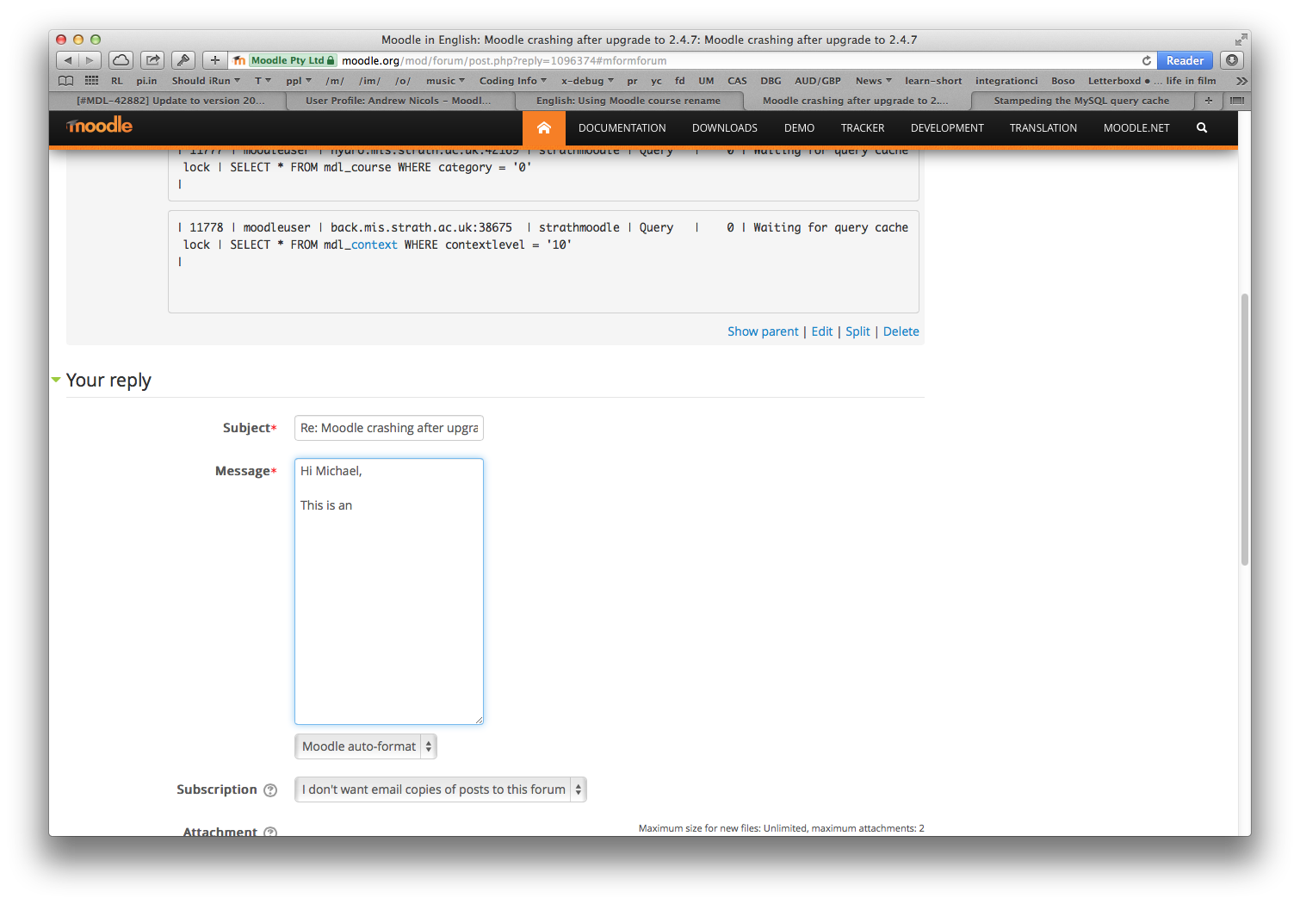The height and width of the screenshot is (904, 1300).
Task: Open the CAS bookmark
Action: coord(737,81)
